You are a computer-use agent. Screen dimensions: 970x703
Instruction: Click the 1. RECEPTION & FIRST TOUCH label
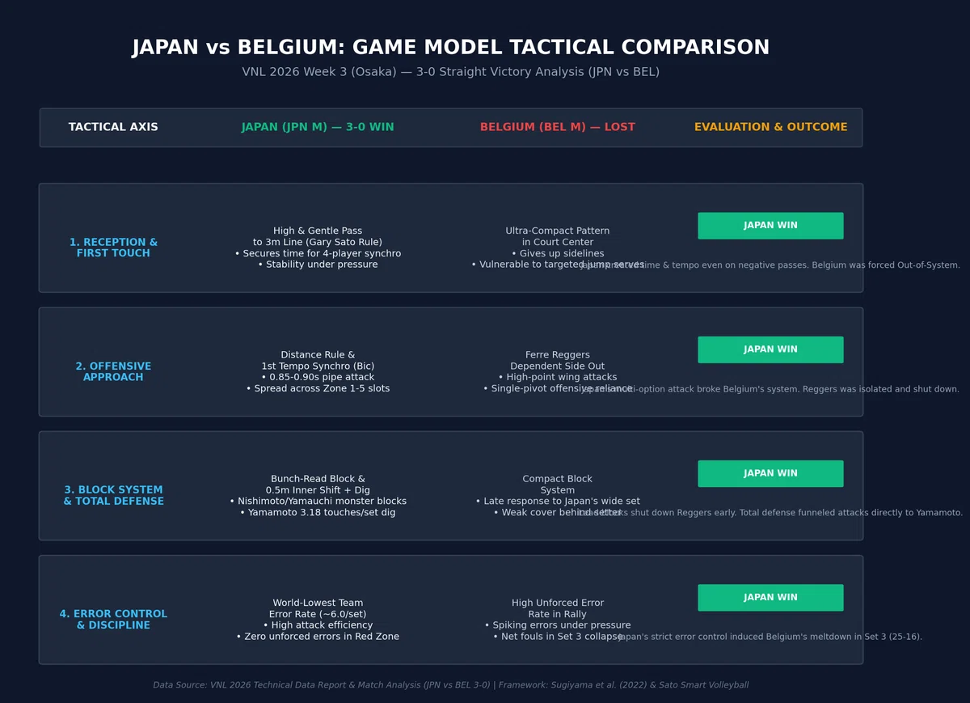click(113, 248)
